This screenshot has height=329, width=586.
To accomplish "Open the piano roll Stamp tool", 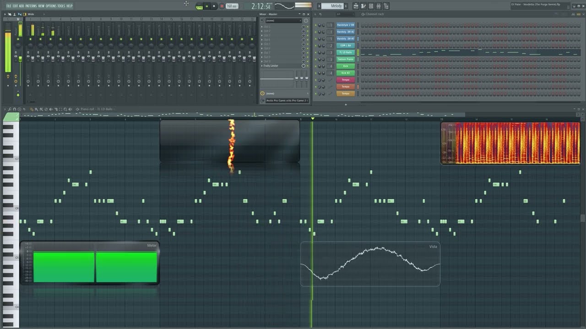I will [x=19, y=109].
